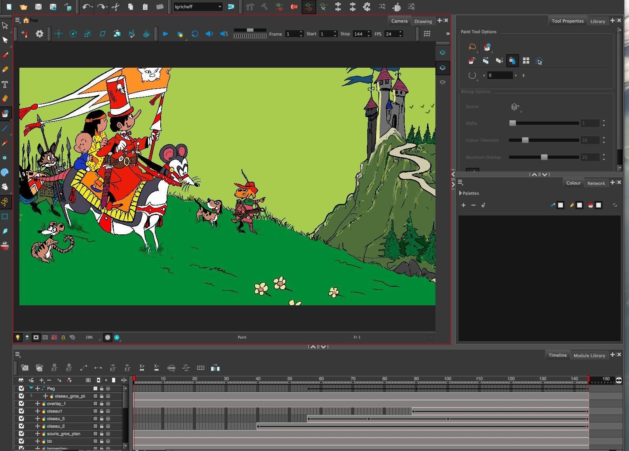The width and height of the screenshot is (629, 451).
Task: Create a new scene from the top toolbar
Action: coord(9,7)
